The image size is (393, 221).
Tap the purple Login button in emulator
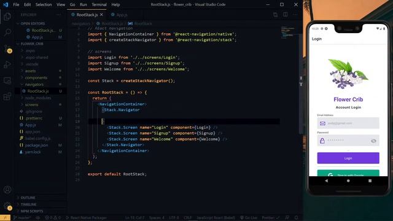[x=348, y=158]
